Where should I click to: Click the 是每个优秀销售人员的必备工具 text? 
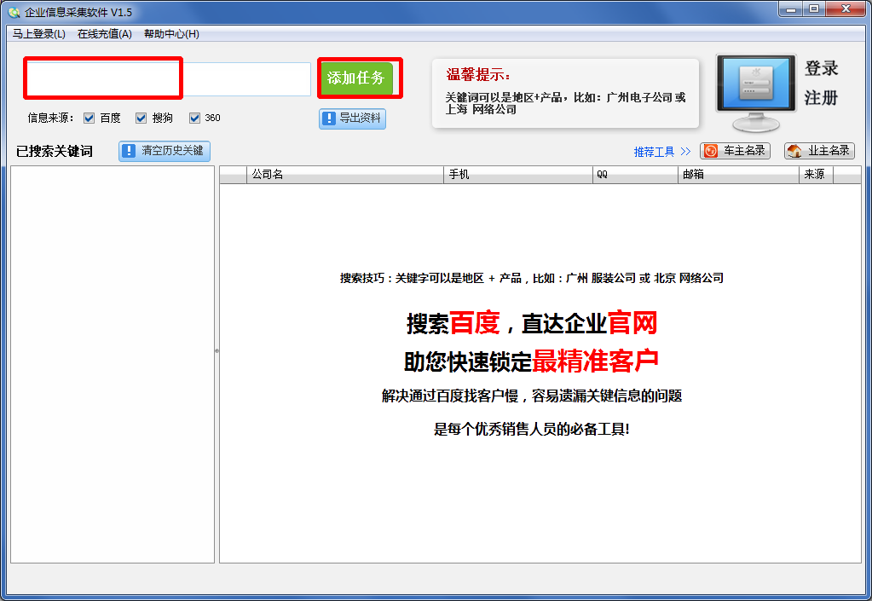pyautogui.click(x=532, y=429)
